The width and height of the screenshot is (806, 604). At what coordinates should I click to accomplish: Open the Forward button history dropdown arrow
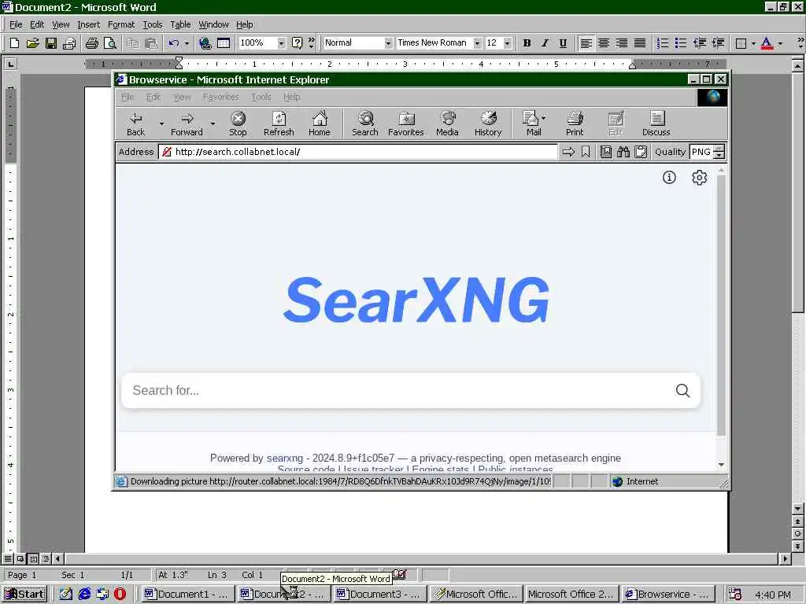tap(213, 123)
